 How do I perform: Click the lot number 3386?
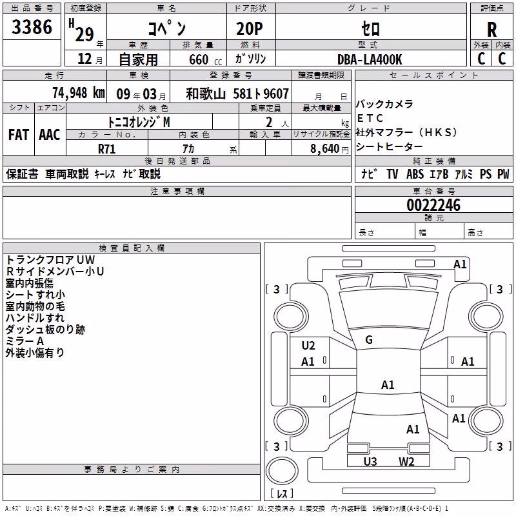point(32,27)
